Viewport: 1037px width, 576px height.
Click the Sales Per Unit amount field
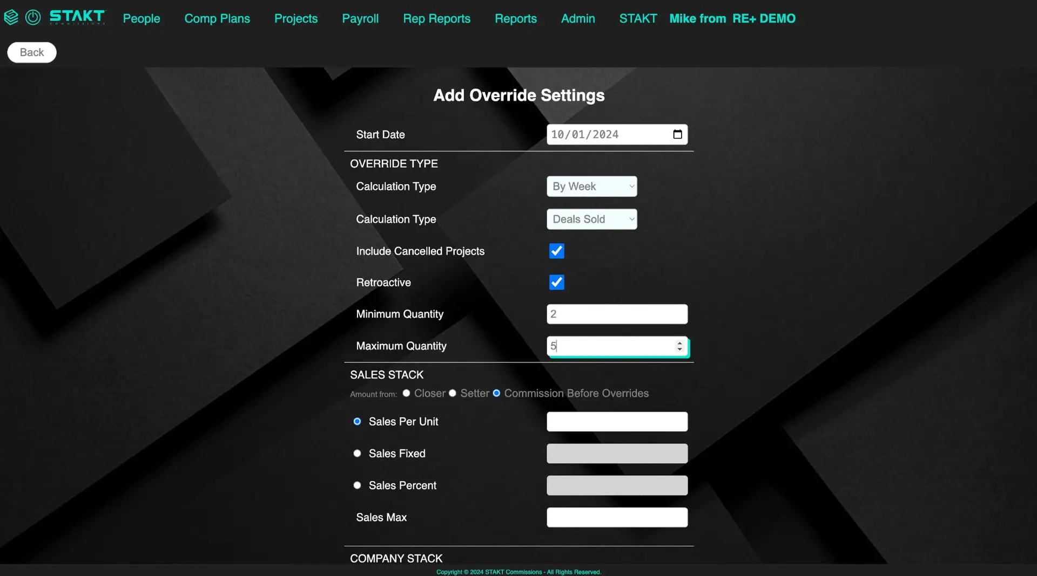coord(617,421)
